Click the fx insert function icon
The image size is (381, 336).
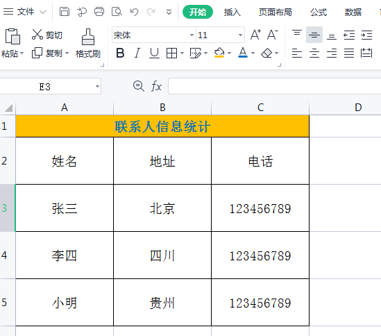coord(156,86)
